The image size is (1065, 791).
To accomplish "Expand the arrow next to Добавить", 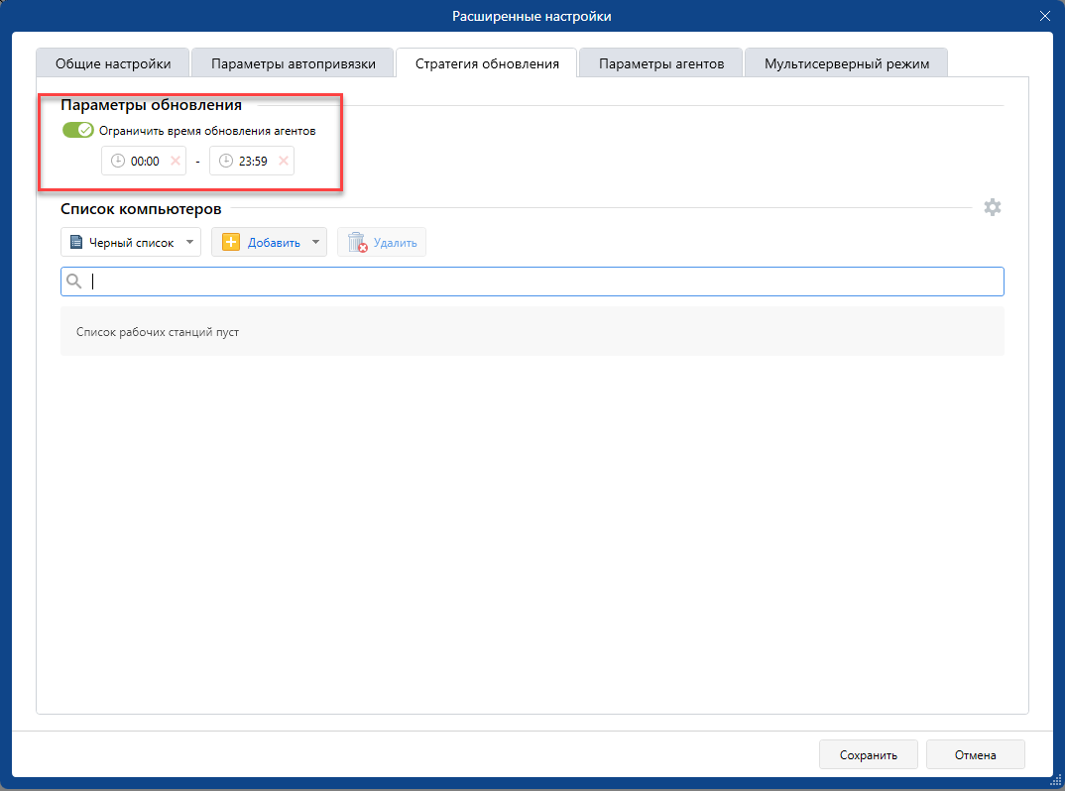I will [315, 242].
